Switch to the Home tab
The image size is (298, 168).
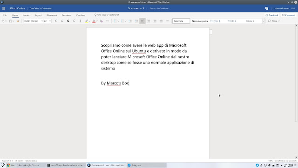(15, 15)
